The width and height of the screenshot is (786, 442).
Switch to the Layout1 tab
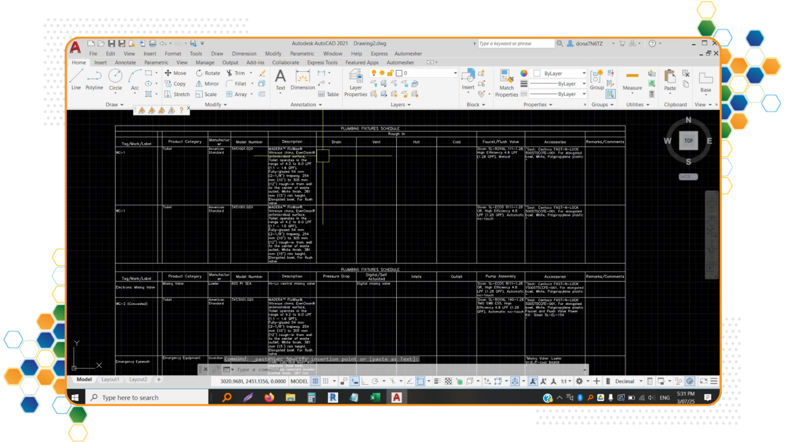pyautogui.click(x=110, y=380)
